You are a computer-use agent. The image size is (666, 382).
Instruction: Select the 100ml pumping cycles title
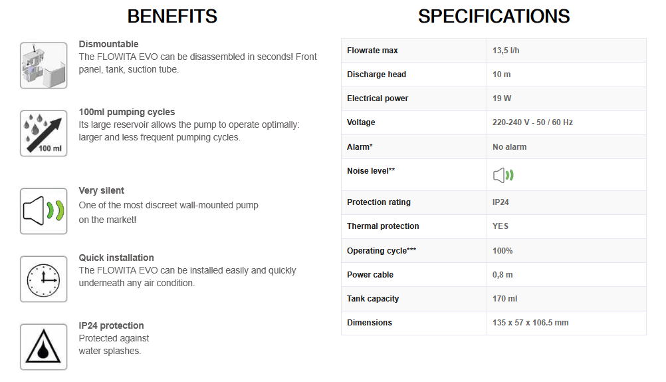[126, 112]
